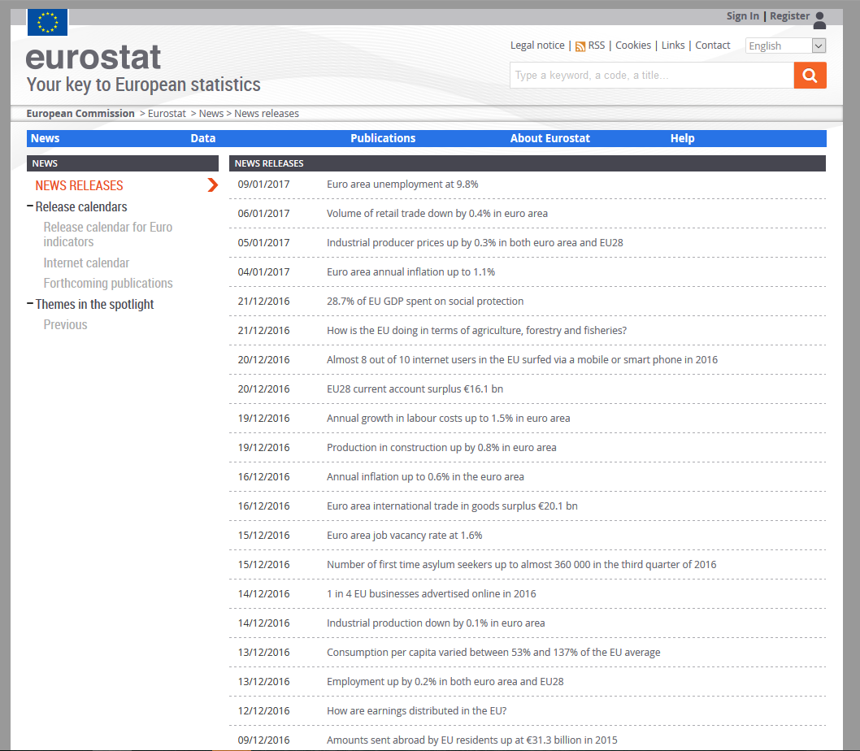Open 'Industrial producer prices up by 0.3%' release
Screen dimensions: 860x751
coord(475,242)
